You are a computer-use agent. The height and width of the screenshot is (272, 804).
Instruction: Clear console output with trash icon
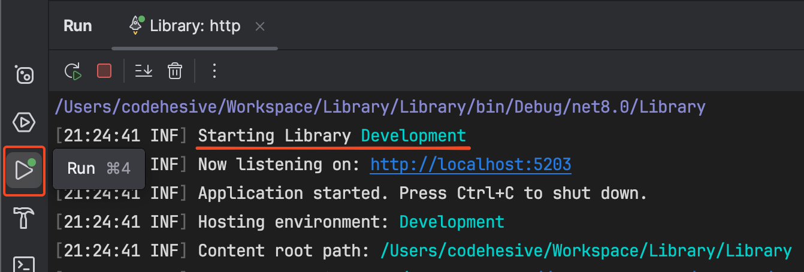click(x=175, y=71)
